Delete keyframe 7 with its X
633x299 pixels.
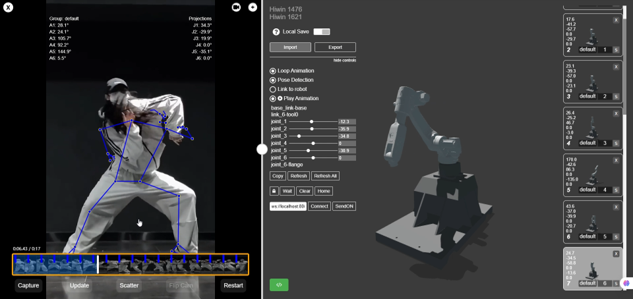coord(616,254)
